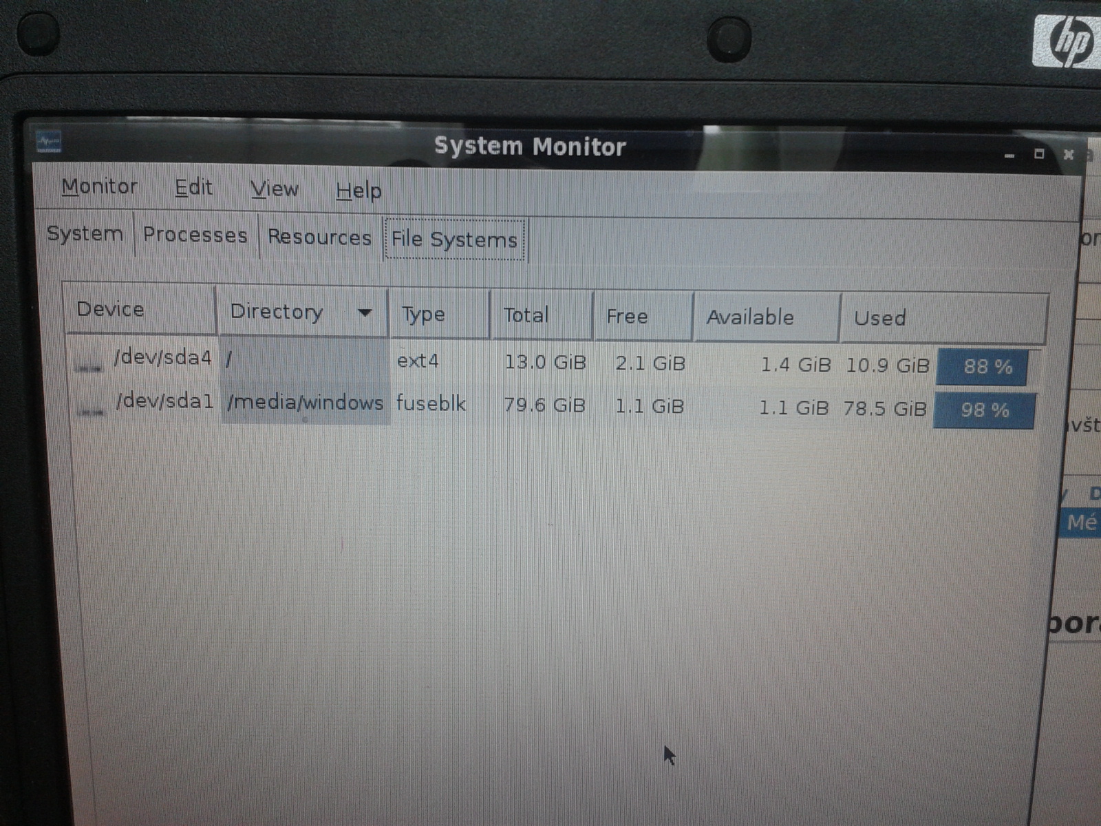Switch to the System tab
The width and height of the screenshot is (1101, 826).
85,234
